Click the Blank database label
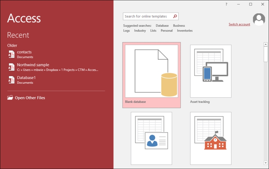Image resolution: width=269 pixels, height=169 pixels. coord(136,102)
